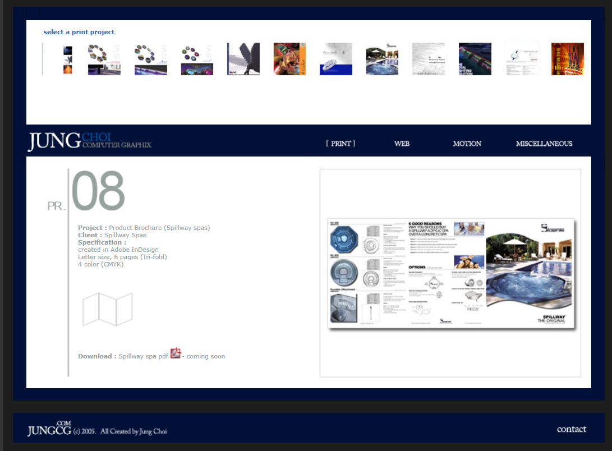This screenshot has width=612, height=451.
Task: Open the orange-lit building thumbnail
Action: click(x=567, y=59)
